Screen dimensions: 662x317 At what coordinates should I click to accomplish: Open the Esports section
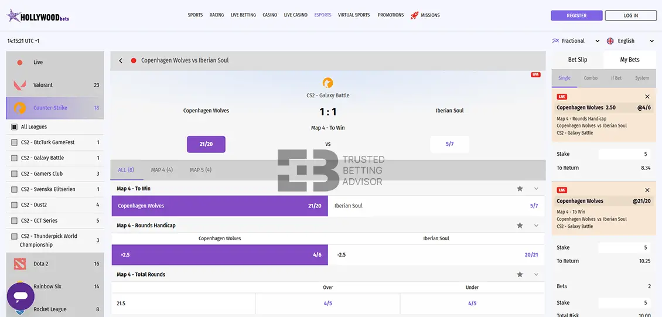pos(323,15)
